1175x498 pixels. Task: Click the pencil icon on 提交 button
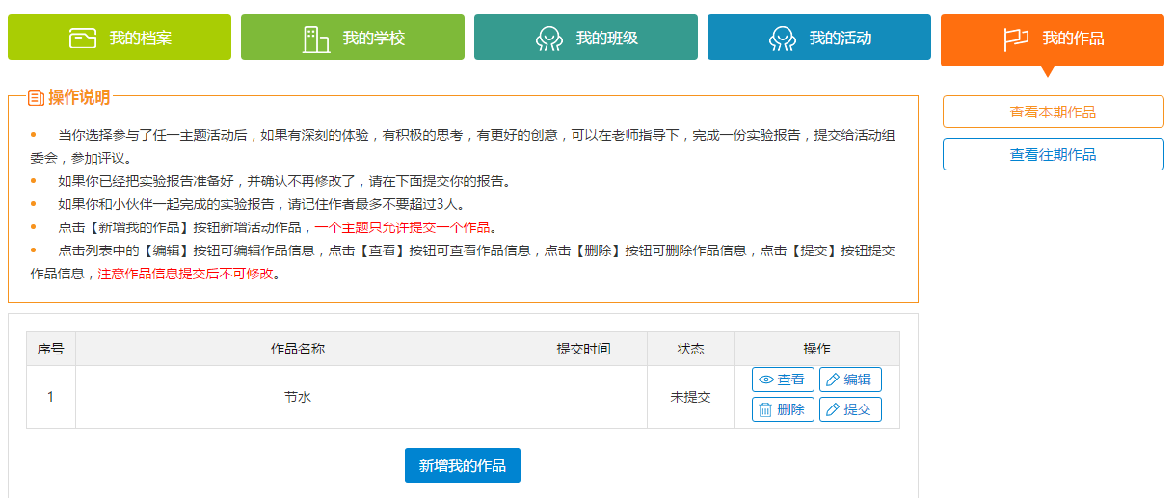pyautogui.click(x=833, y=409)
